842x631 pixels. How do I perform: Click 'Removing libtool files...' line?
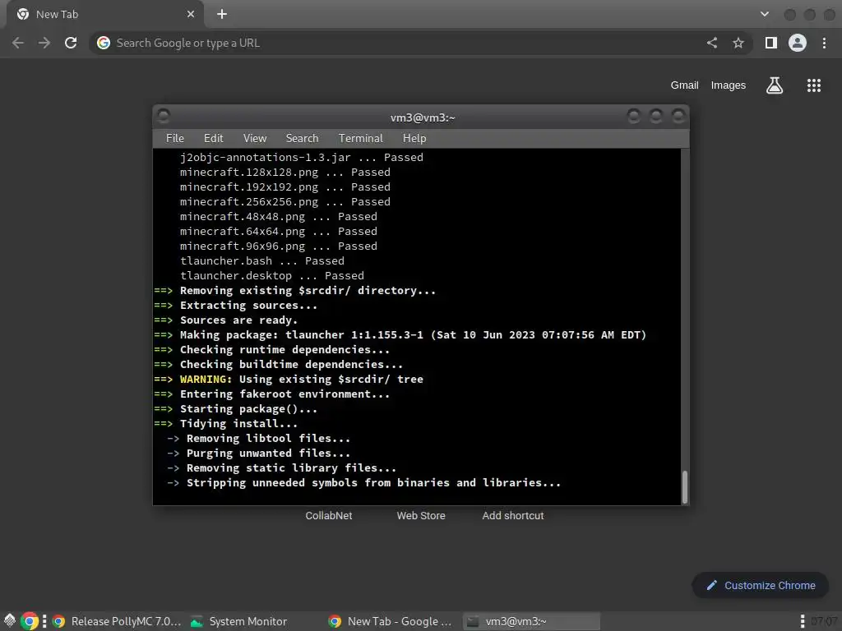pyautogui.click(x=268, y=439)
